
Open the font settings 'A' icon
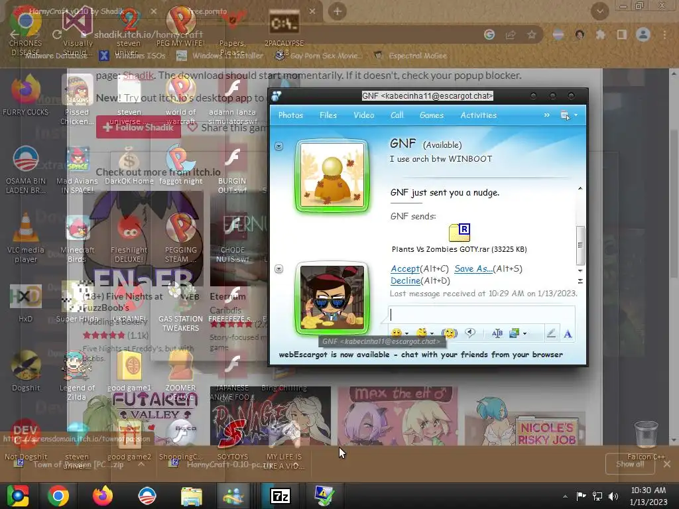click(x=568, y=334)
